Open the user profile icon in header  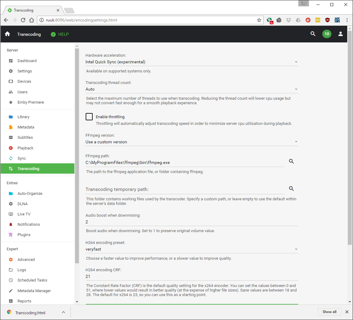tap(340, 34)
